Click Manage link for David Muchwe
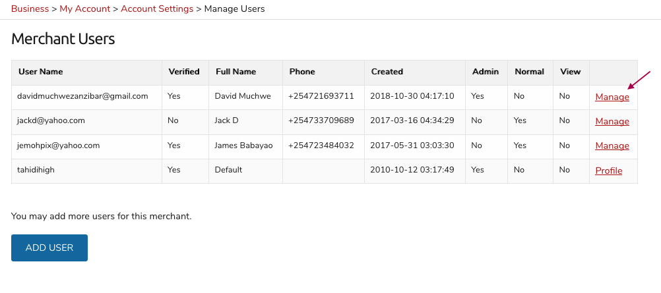Image resolution: width=661 pixels, height=293 pixels. pyautogui.click(x=612, y=97)
